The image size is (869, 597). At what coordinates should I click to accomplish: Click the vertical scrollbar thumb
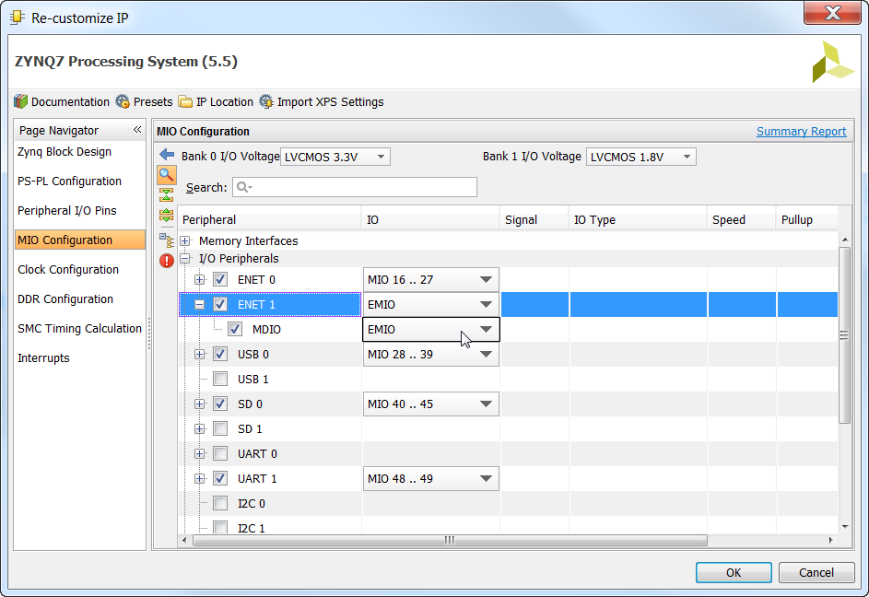click(x=845, y=335)
